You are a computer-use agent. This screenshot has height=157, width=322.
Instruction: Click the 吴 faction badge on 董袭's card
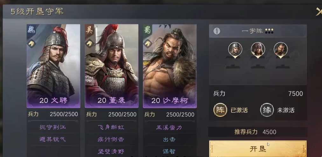point(89,30)
